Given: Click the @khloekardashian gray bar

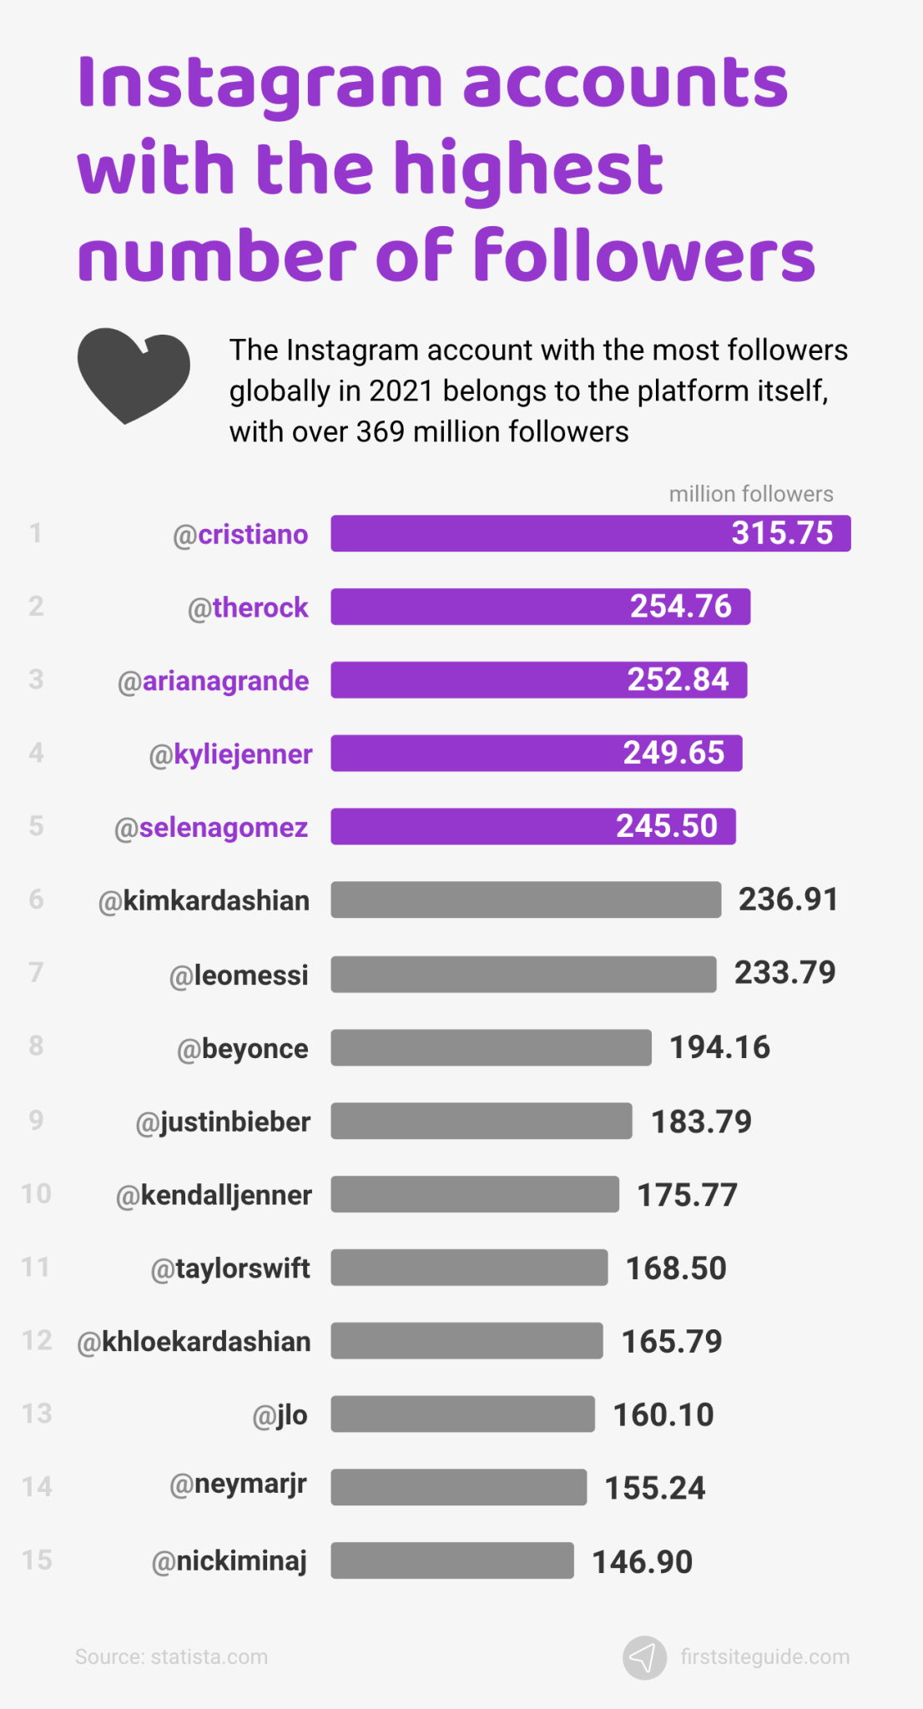Looking at the screenshot, I should (x=467, y=1341).
